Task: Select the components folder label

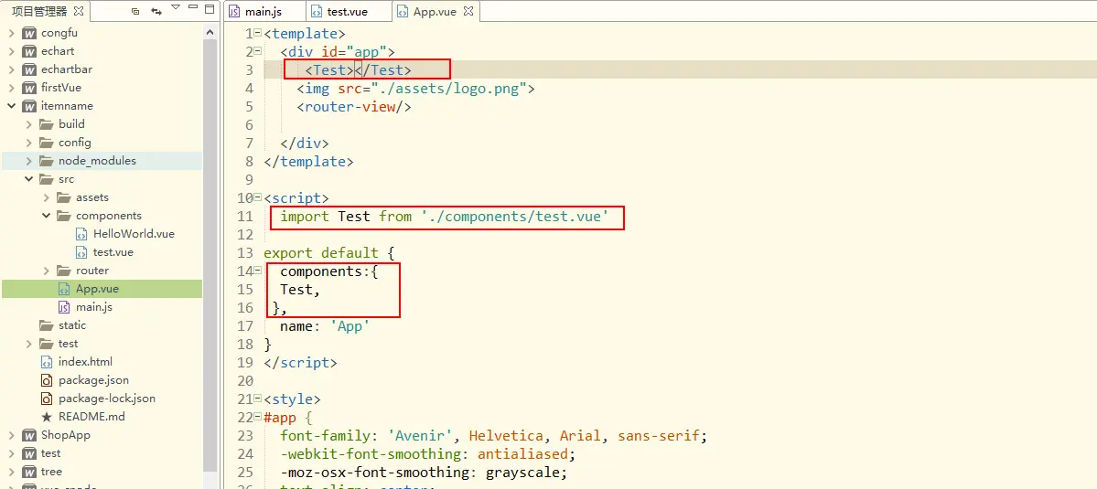Action: (109, 216)
